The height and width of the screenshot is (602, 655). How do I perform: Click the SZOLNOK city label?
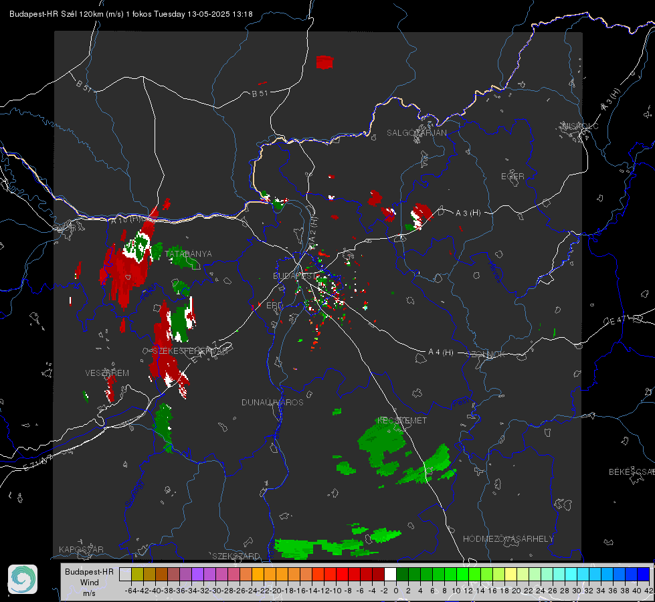[x=486, y=355]
